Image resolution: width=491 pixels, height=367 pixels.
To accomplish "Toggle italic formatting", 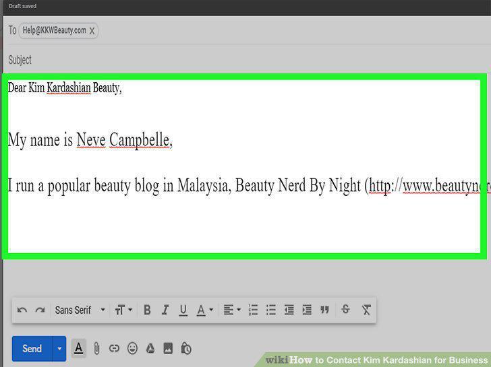I will click(165, 310).
